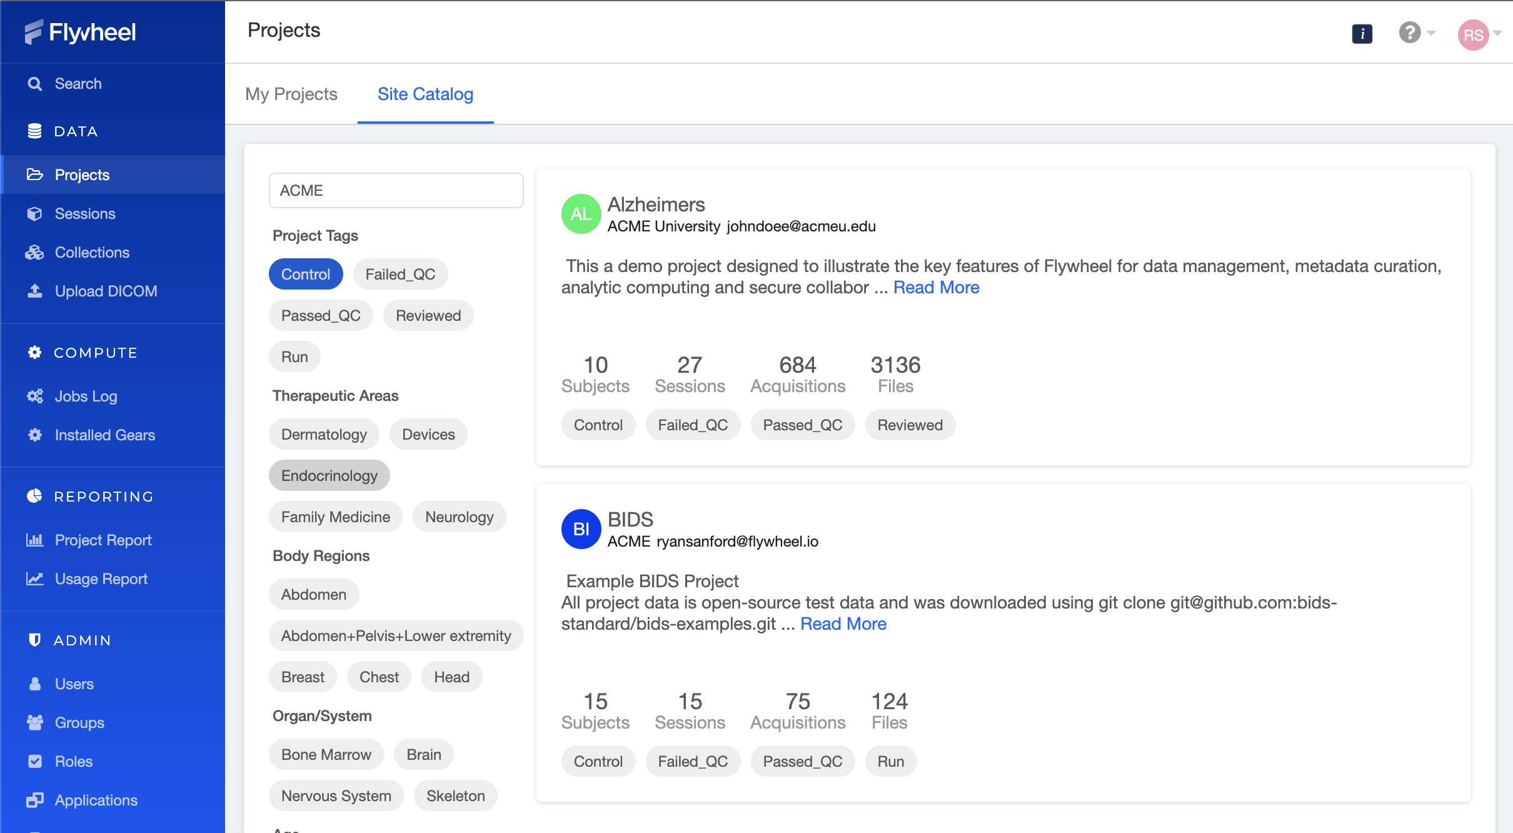Open the BIDS project title
Viewport: 1513px width, 833px height.
pos(630,519)
